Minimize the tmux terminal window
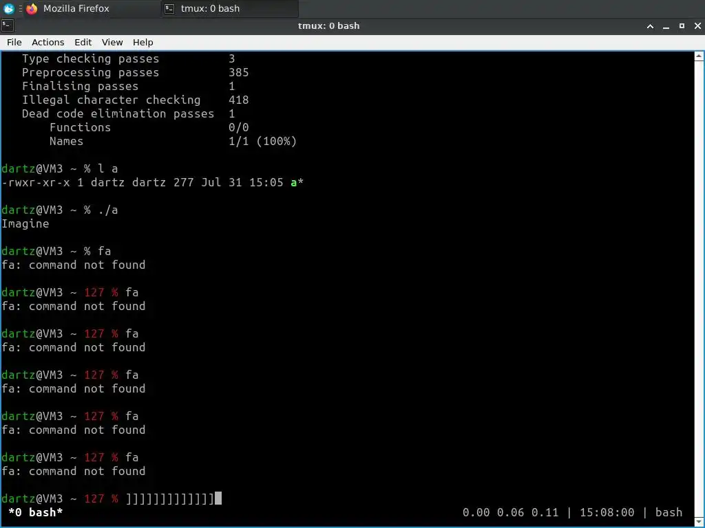Screen dimensions: 705x528 tap(666, 26)
